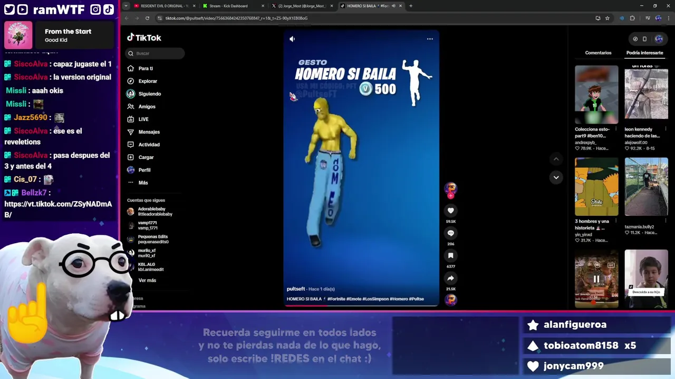Open Amigos in sidebar
675x379 pixels.
[x=141, y=106]
